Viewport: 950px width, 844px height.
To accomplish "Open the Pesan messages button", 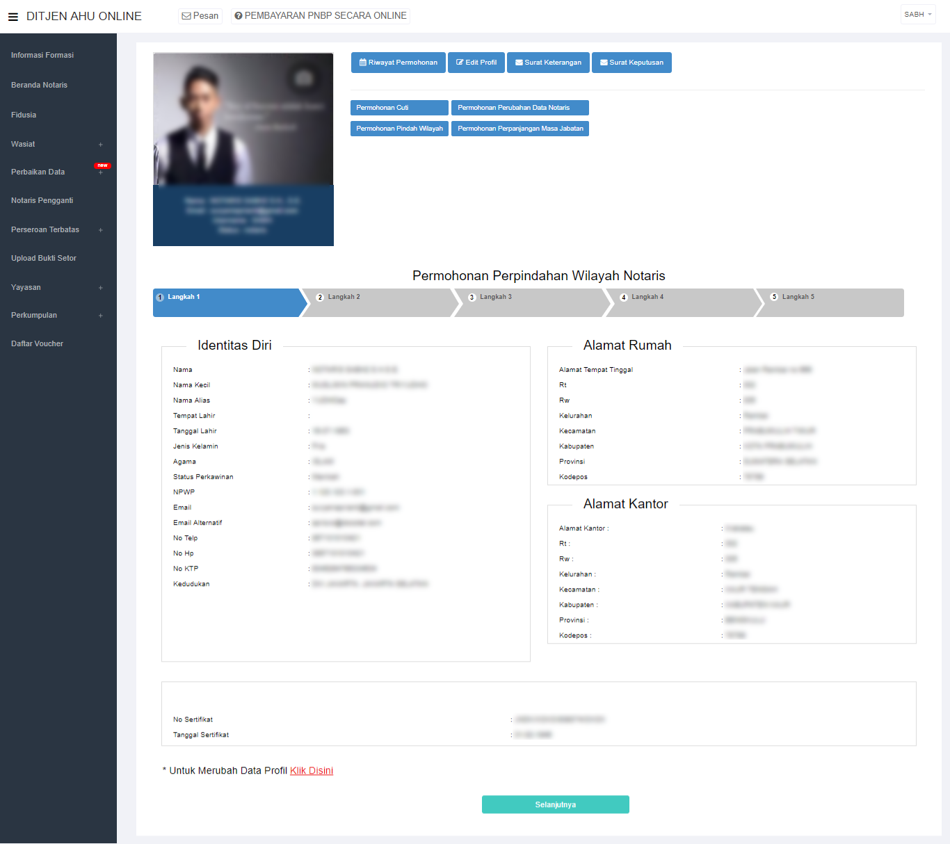I will tap(200, 16).
